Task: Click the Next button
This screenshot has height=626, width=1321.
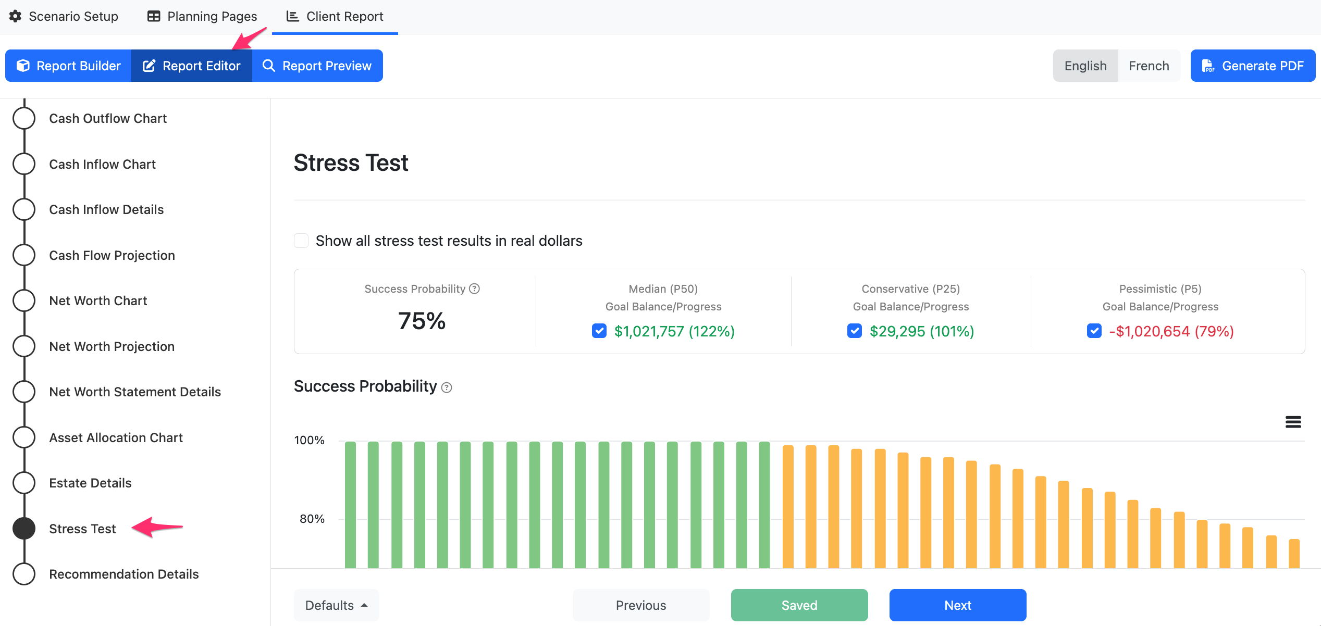Action: click(x=958, y=605)
